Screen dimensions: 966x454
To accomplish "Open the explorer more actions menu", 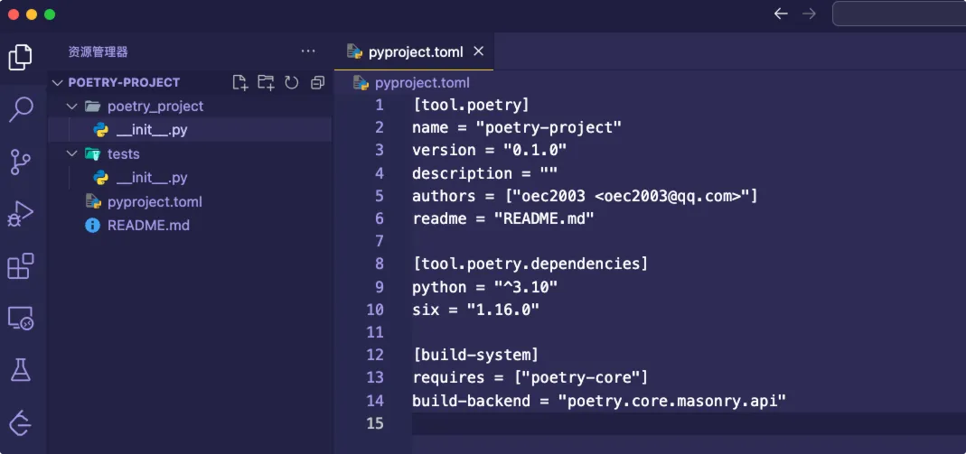I will 308,51.
